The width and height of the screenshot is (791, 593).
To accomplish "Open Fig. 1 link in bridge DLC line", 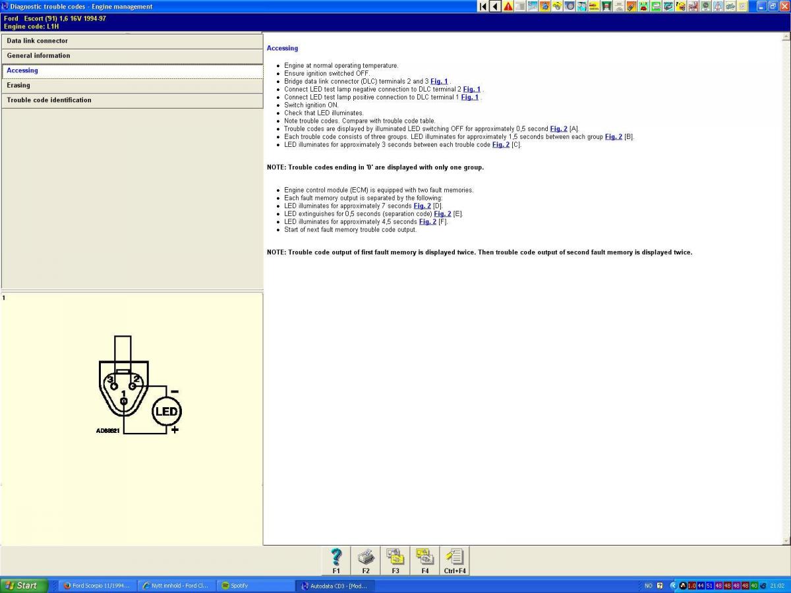I will (x=439, y=82).
